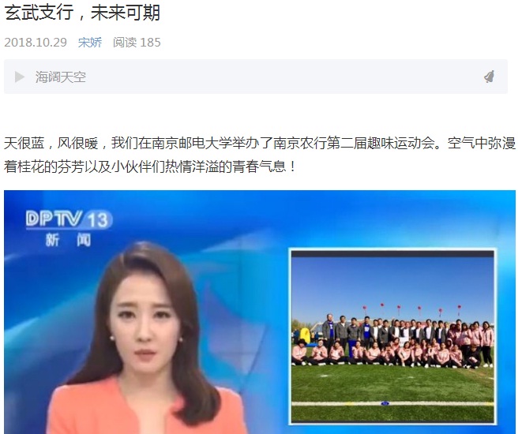Play the 海阔天空 background music
Viewport: 522px width, 434px height.
(20, 77)
